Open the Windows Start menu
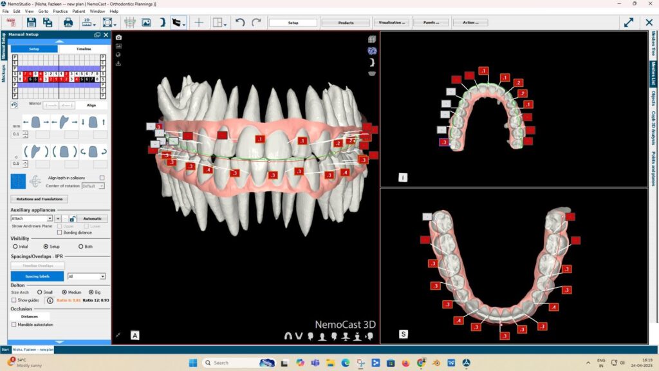The width and height of the screenshot is (659, 371). point(193,363)
